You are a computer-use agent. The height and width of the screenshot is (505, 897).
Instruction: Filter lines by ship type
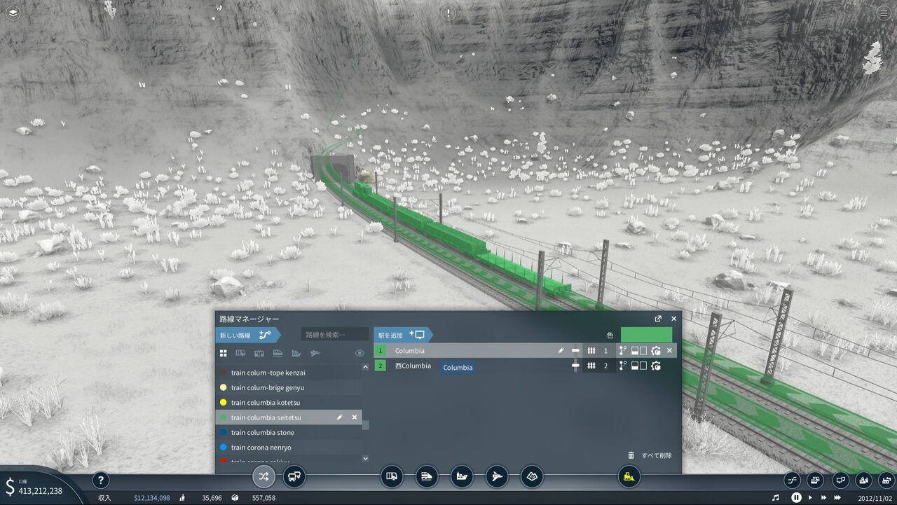coord(296,354)
